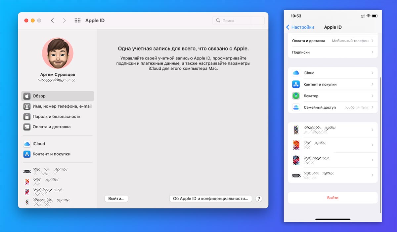Click the Wi-Fi icon in iPhone status bar

pos(368,16)
